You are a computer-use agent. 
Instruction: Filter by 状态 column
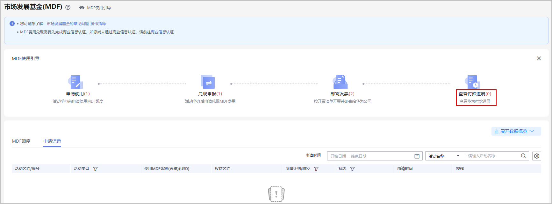(x=352, y=169)
